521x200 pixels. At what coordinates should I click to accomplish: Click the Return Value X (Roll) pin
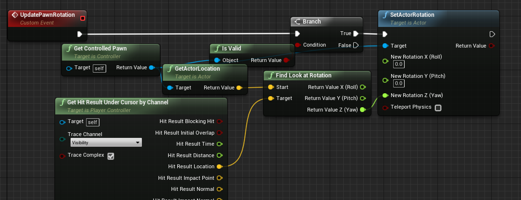point(363,87)
